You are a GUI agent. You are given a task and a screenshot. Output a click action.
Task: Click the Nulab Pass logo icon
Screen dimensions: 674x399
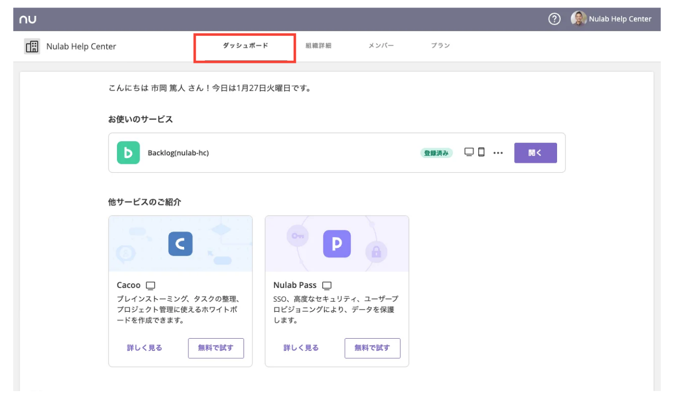tap(337, 244)
